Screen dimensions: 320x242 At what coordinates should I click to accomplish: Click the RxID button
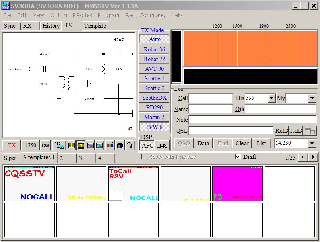281,131
